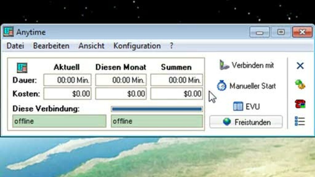Open the checklist icon in right sidebar

click(300, 121)
